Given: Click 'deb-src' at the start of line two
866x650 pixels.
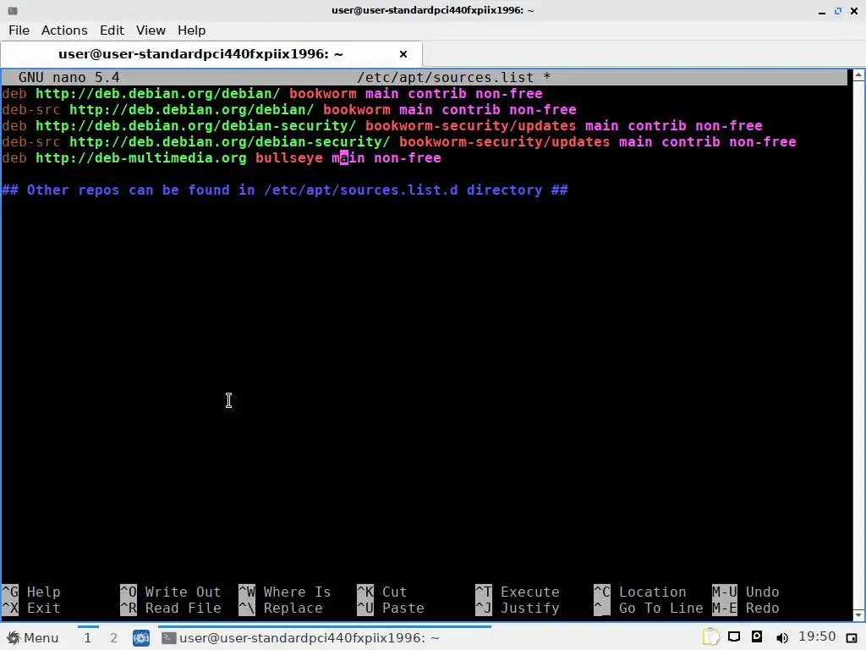Looking at the screenshot, I should (x=31, y=109).
